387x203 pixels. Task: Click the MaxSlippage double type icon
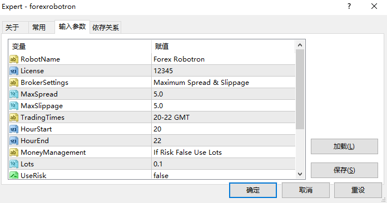pos(13,106)
